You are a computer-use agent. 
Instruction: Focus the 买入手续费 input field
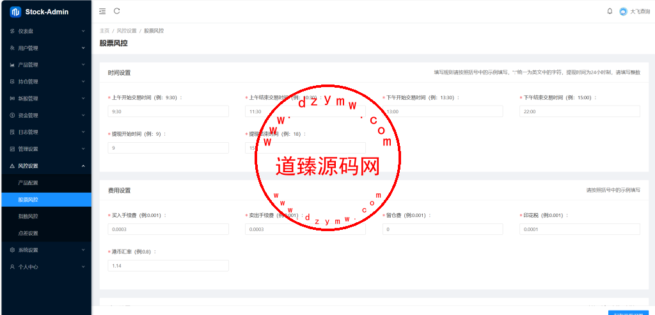(168, 229)
